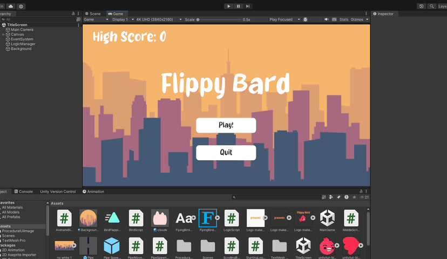Open the Display 1 dropdown
The height and width of the screenshot is (259, 447).
[x=121, y=19]
